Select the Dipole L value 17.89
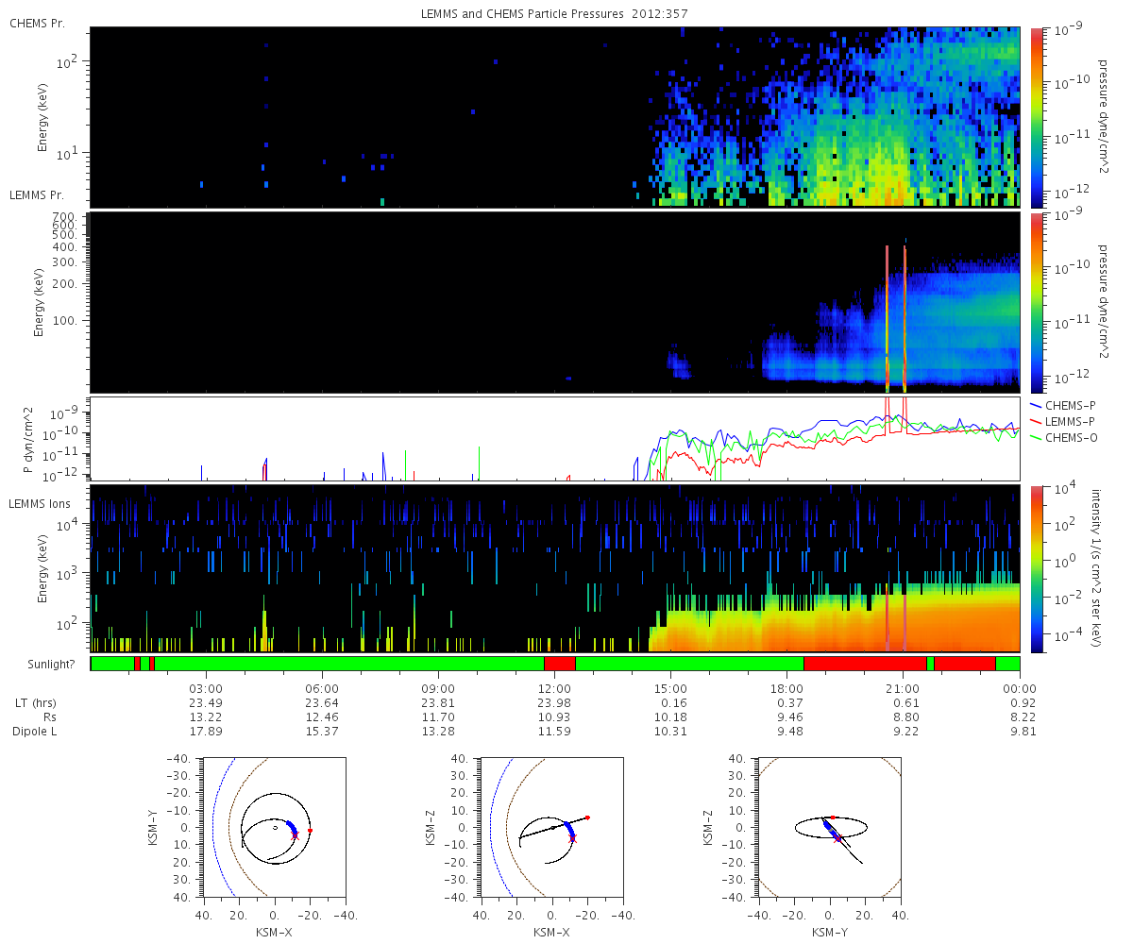This screenshot has height=944, width=1133. point(206,732)
